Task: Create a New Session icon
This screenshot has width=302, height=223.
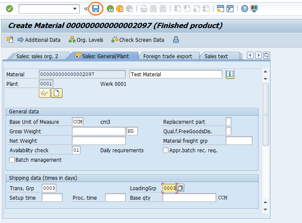Action: pos(220,9)
